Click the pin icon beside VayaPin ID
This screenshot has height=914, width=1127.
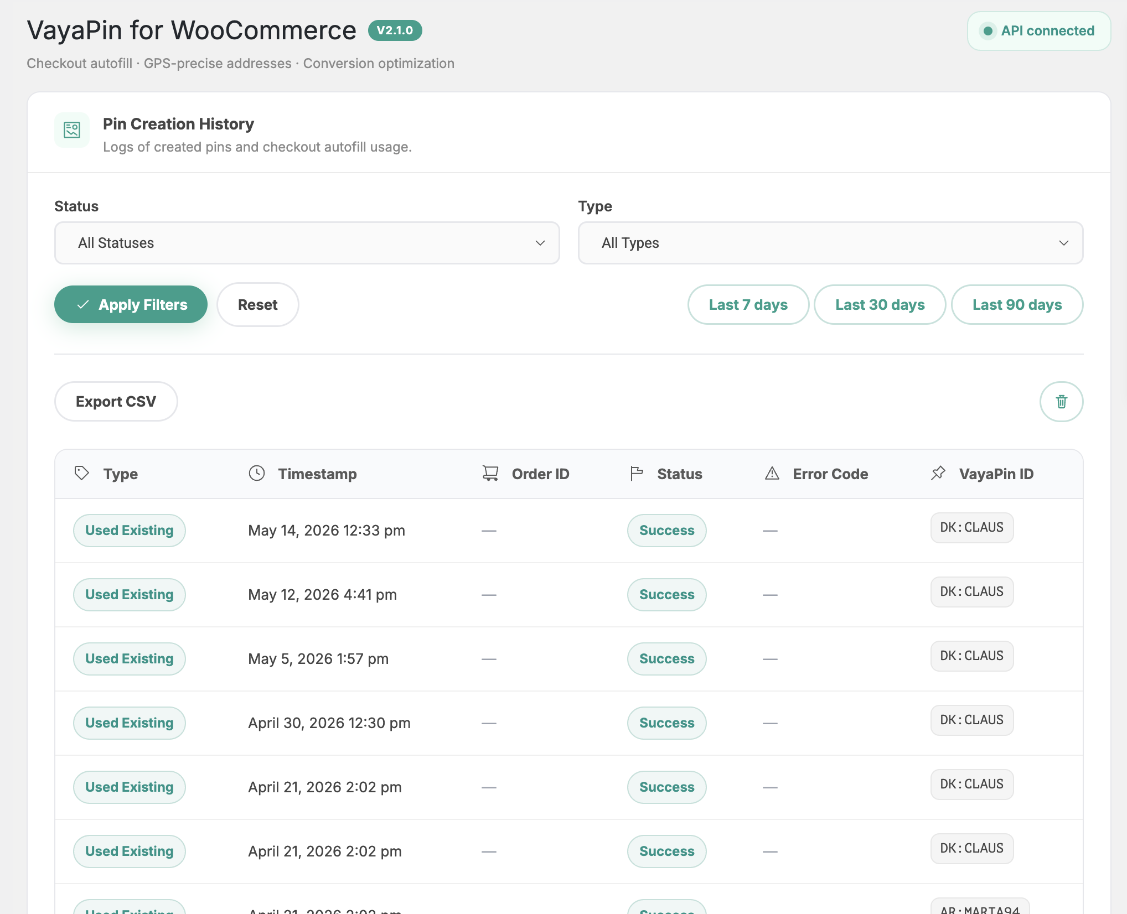[938, 473]
